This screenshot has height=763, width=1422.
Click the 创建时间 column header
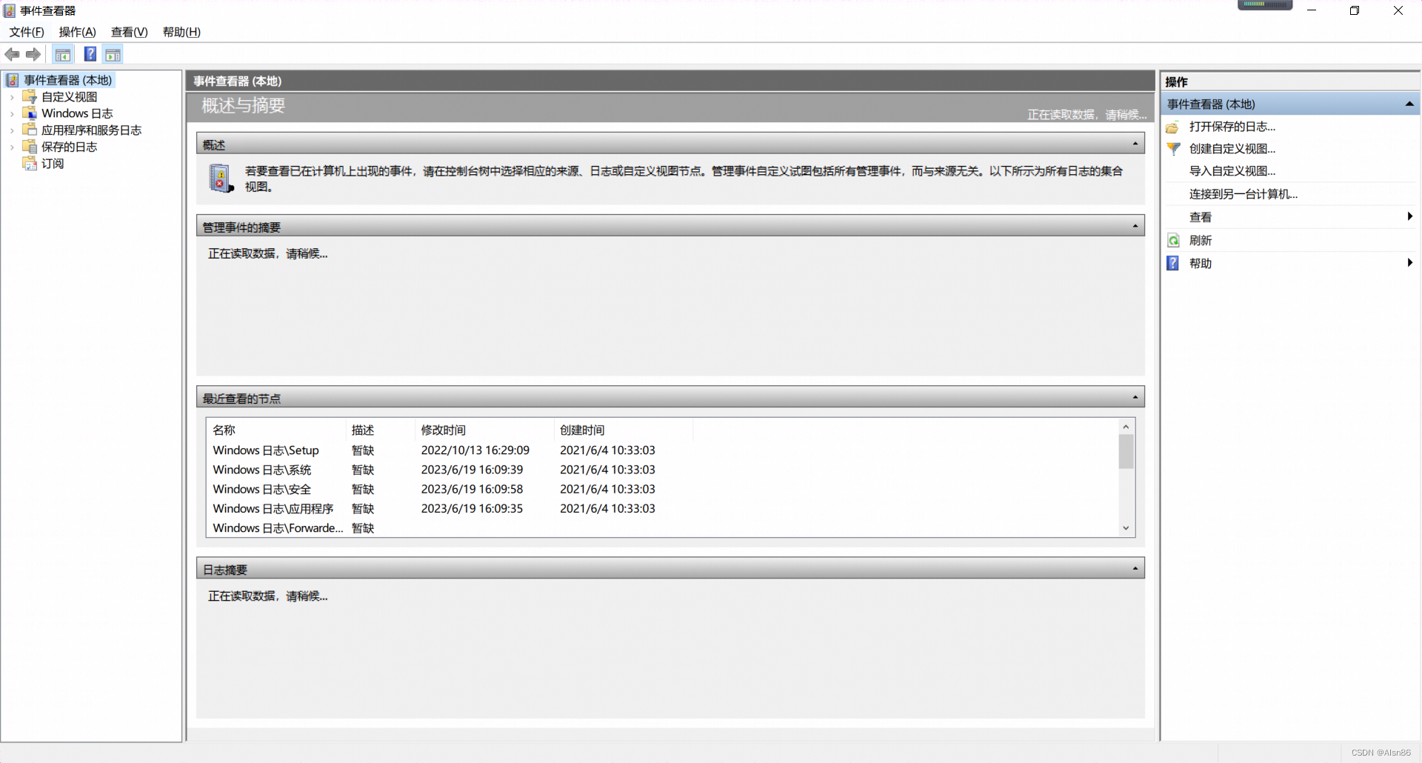[624, 430]
